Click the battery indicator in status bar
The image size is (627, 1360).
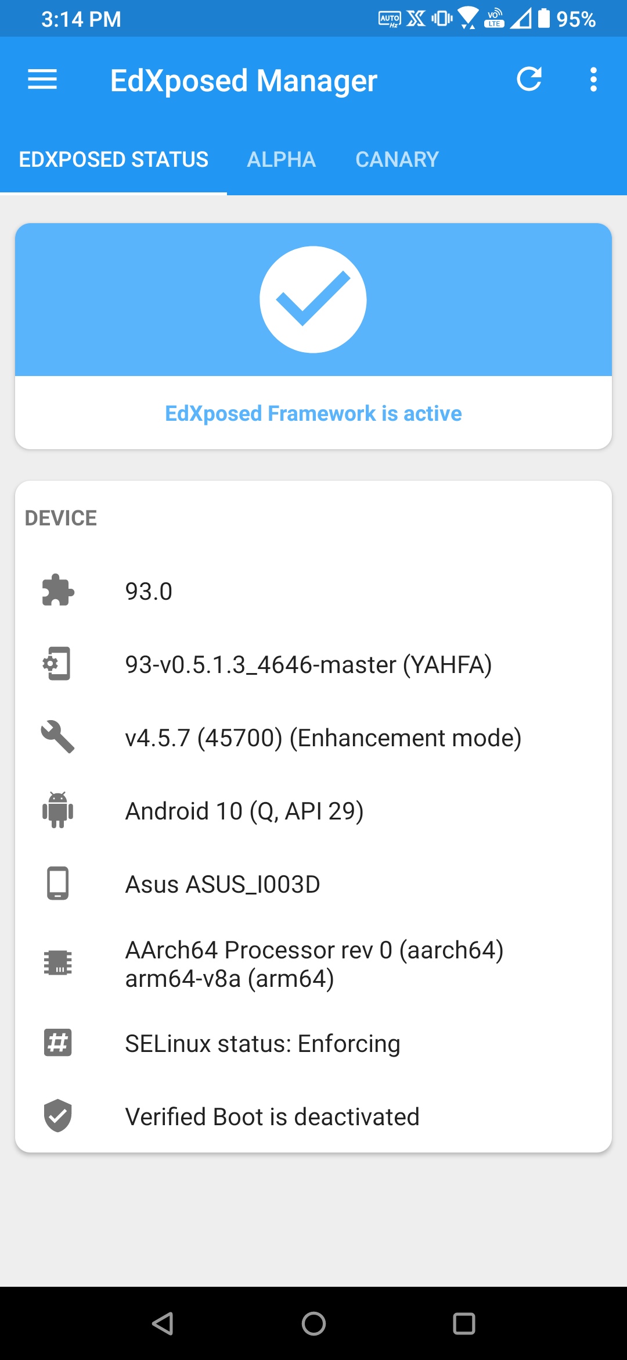pos(545,19)
